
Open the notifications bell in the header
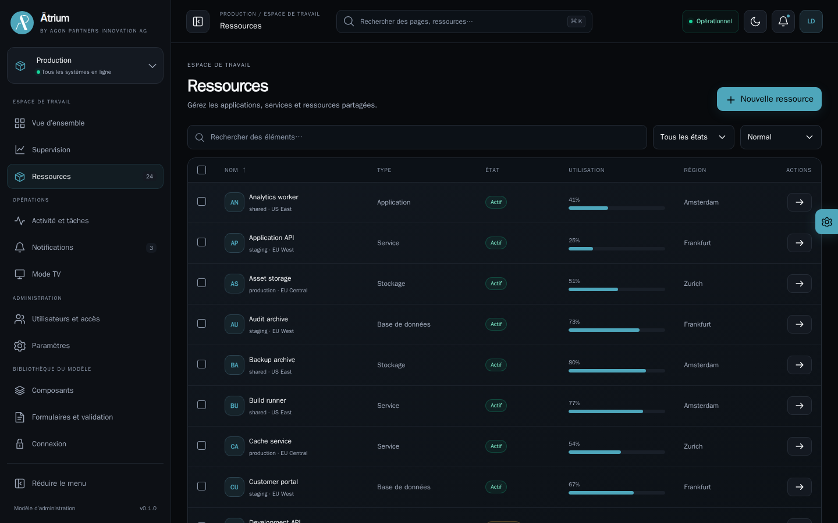pyautogui.click(x=783, y=22)
